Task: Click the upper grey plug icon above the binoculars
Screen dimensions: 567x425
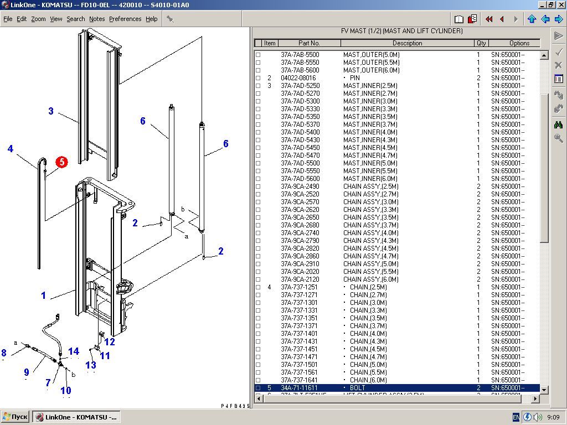Action: (x=558, y=95)
